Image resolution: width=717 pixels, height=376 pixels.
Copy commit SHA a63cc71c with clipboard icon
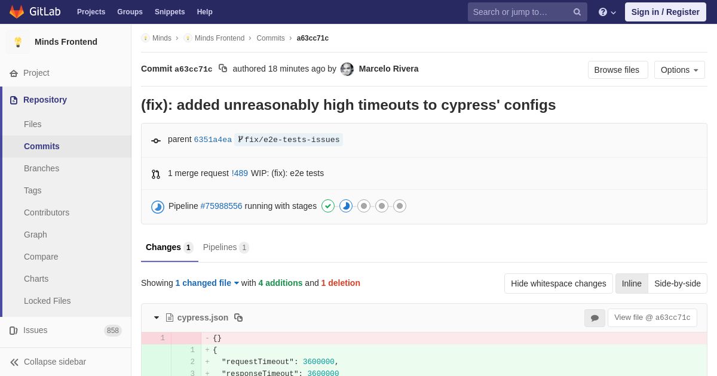[x=223, y=69]
